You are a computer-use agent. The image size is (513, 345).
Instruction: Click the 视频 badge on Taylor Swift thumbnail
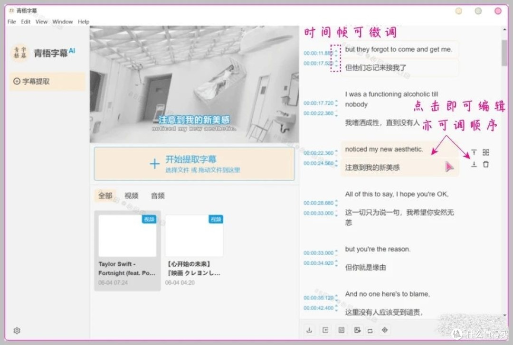pyautogui.click(x=149, y=219)
